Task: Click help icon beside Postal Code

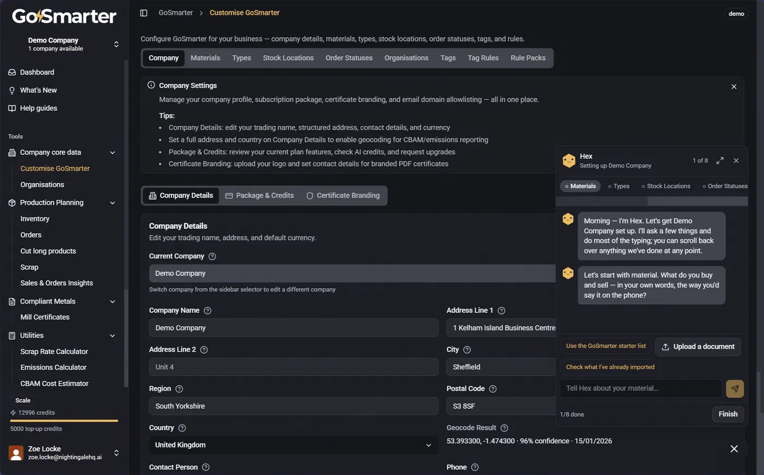Action: (x=493, y=389)
